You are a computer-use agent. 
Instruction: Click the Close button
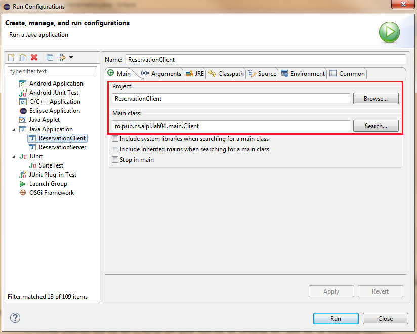pos(385,319)
